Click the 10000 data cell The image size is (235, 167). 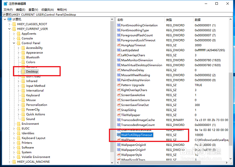point(199,135)
